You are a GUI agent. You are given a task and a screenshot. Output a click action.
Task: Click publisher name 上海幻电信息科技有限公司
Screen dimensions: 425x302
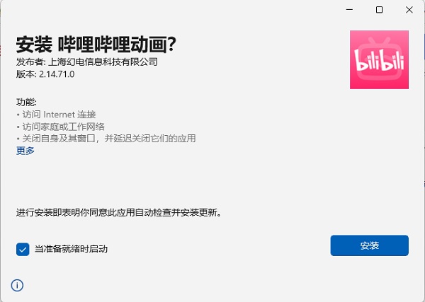tap(103, 62)
